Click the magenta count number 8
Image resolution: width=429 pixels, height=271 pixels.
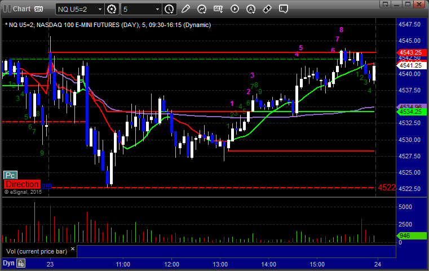tap(341, 29)
